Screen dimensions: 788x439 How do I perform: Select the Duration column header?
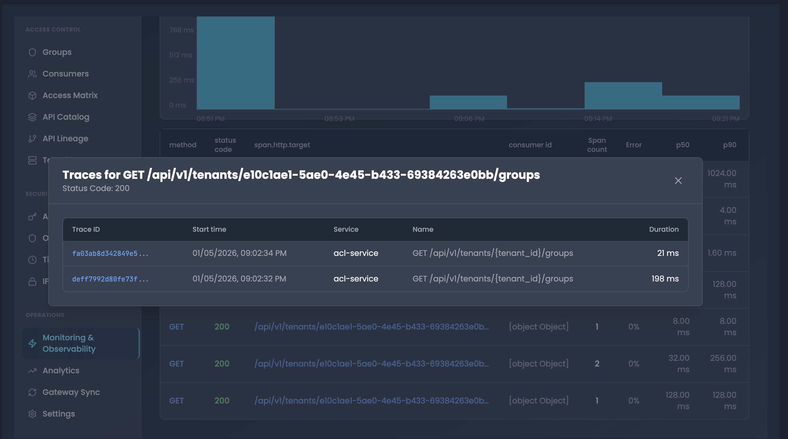tap(664, 229)
